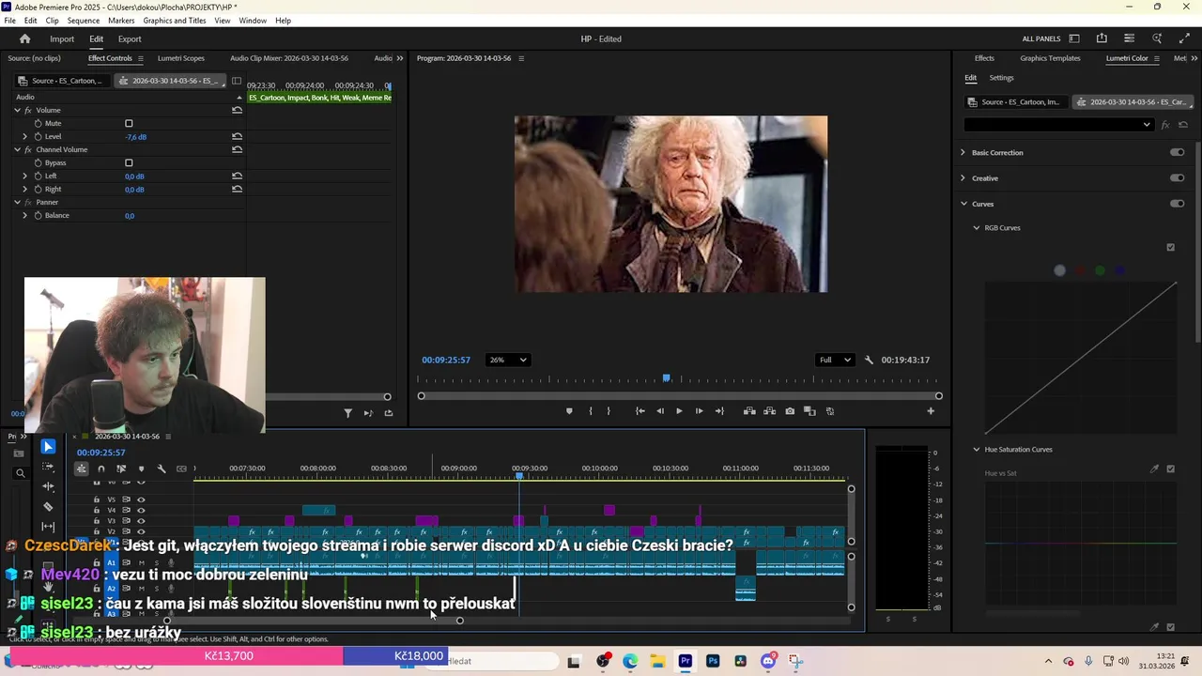Disable the Basic Correction section toggle
Image resolution: width=1202 pixels, height=676 pixels.
coord(1177,152)
